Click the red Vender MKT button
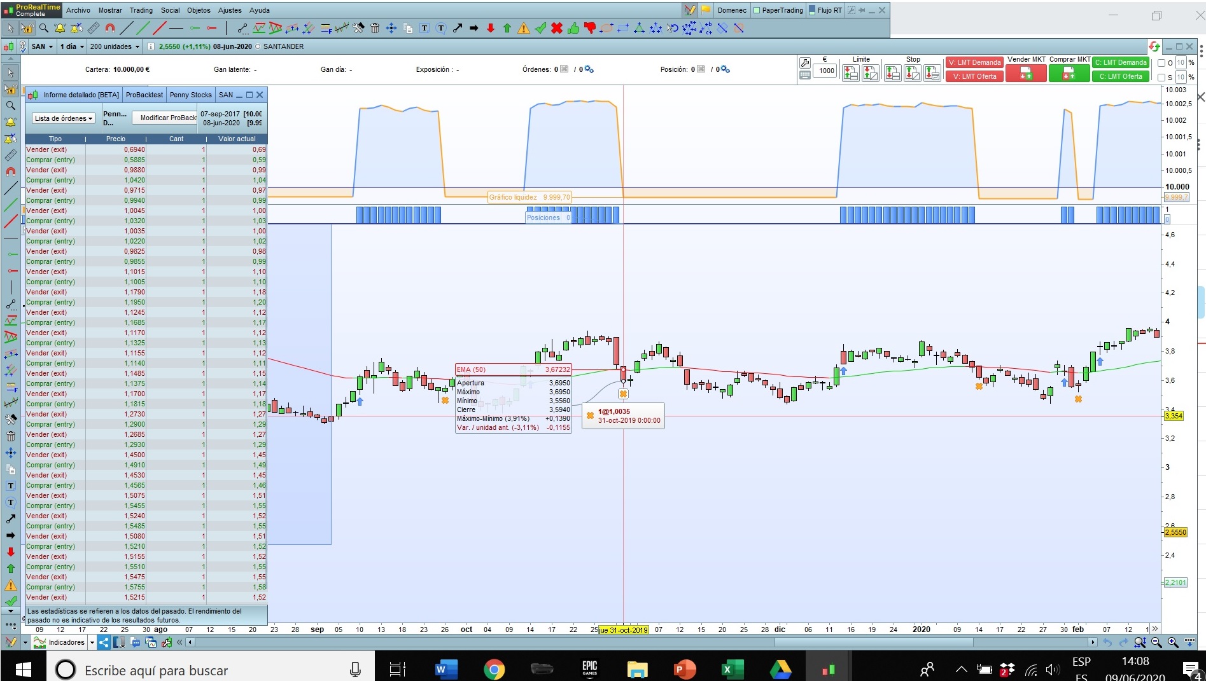Image resolution: width=1206 pixels, height=681 pixels. pos(1026,74)
